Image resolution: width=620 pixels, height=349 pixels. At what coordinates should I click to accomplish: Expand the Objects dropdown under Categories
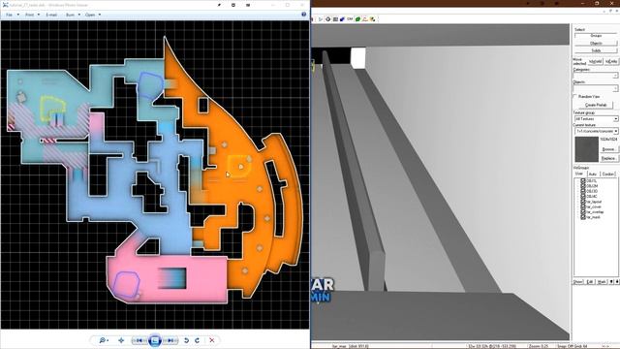615,88
